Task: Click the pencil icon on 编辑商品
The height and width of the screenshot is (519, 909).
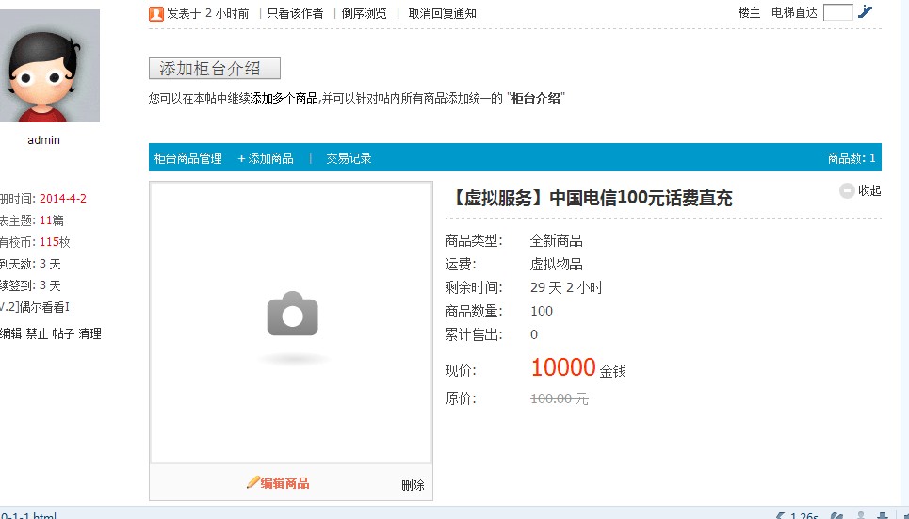Action: [252, 482]
